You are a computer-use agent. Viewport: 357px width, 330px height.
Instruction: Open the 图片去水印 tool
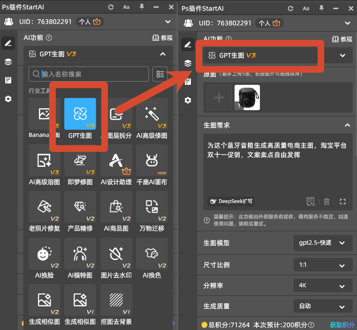(x=116, y=254)
